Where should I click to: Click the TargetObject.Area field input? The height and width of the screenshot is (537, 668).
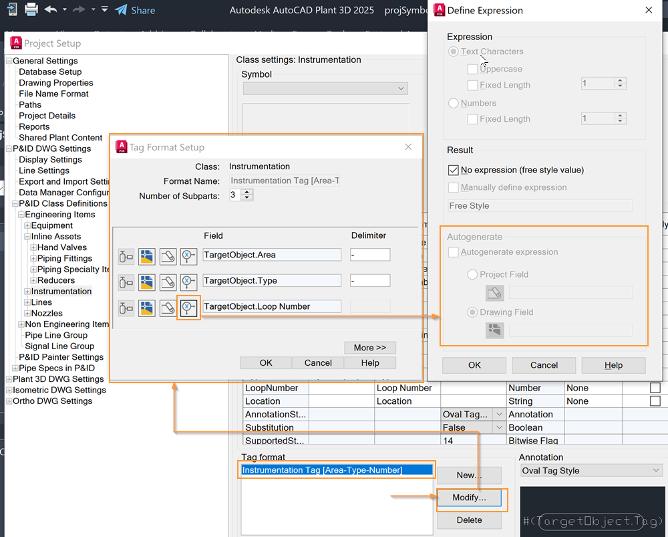(x=272, y=255)
